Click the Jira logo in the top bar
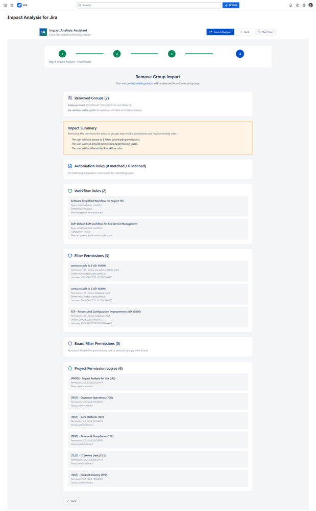The image size is (316, 511). [x=21, y=6]
